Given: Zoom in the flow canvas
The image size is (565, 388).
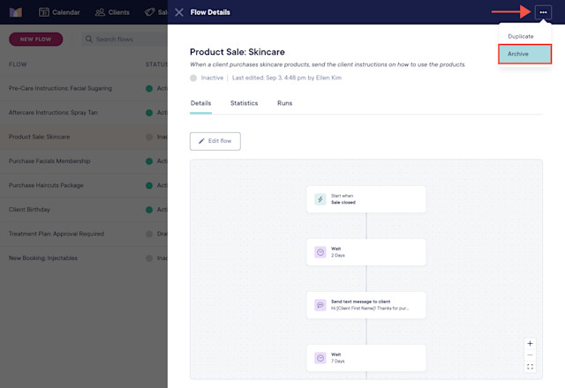Looking at the screenshot, I should pos(530,343).
